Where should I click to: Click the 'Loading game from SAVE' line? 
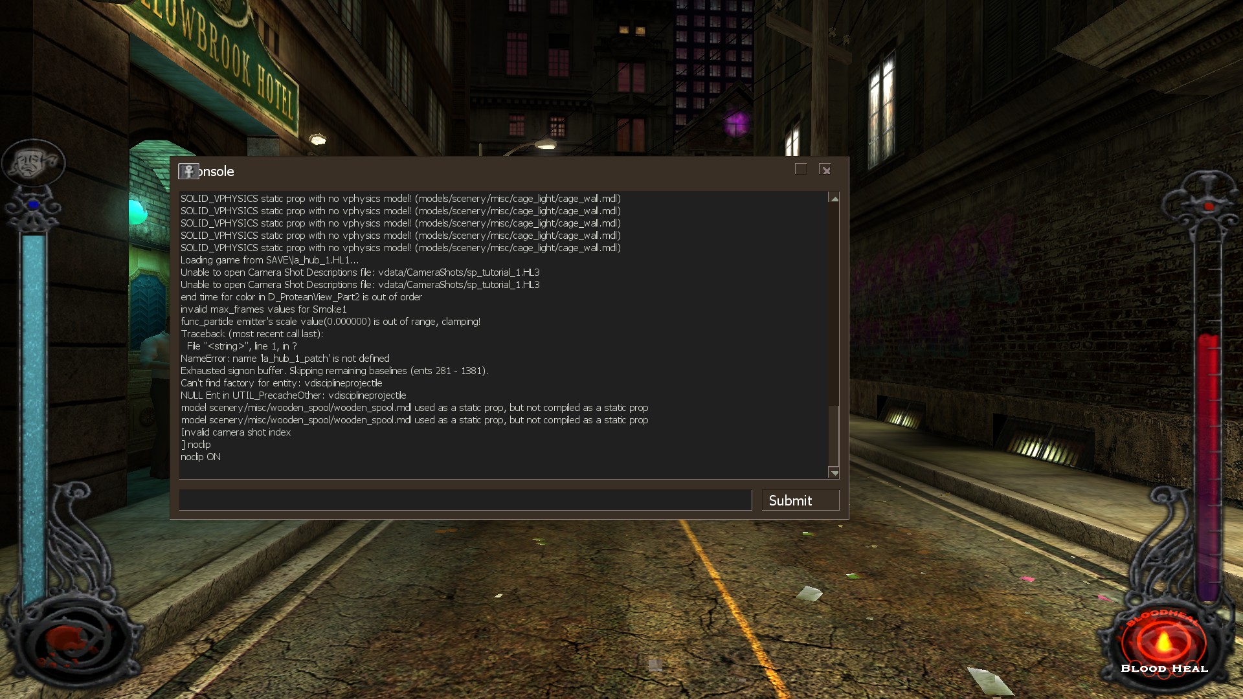point(269,260)
